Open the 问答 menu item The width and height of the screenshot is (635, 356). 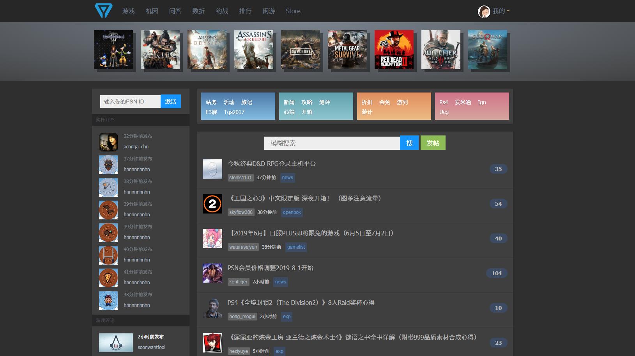tap(175, 11)
